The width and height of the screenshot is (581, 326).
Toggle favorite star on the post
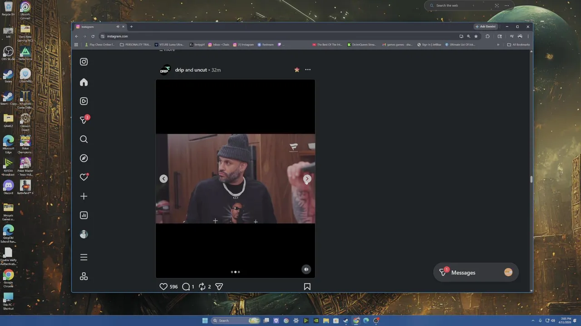click(297, 70)
